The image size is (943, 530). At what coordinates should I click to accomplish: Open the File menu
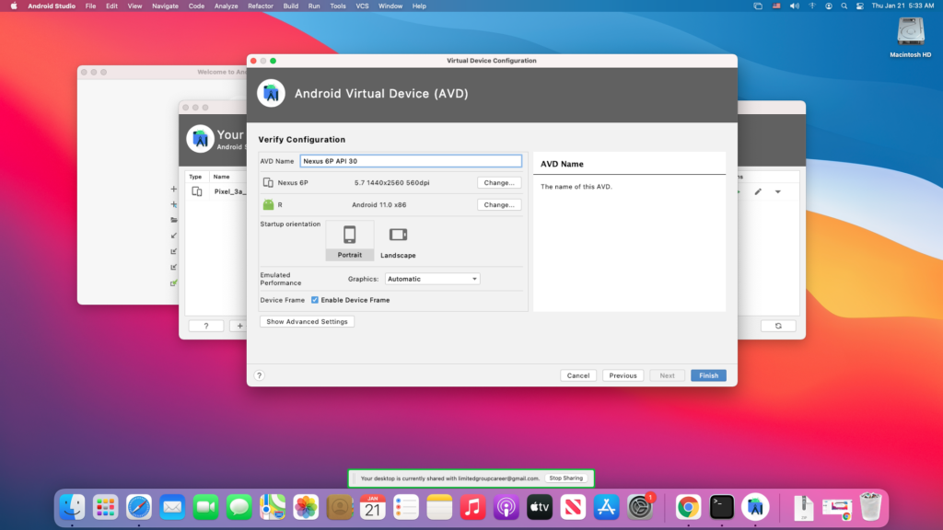90,6
